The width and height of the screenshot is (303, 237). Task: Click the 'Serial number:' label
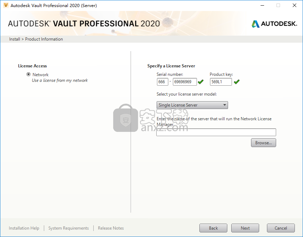click(170, 74)
